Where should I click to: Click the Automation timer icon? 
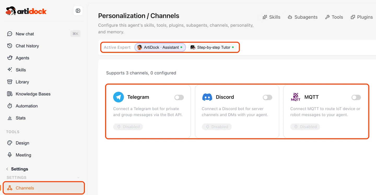click(10, 106)
